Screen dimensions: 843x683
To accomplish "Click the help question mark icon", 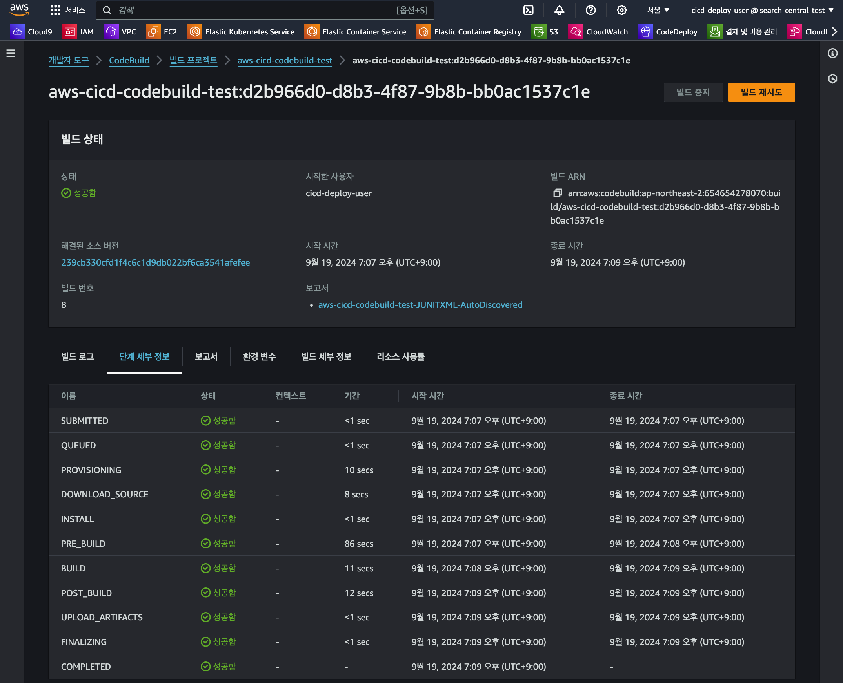I will point(590,10).
